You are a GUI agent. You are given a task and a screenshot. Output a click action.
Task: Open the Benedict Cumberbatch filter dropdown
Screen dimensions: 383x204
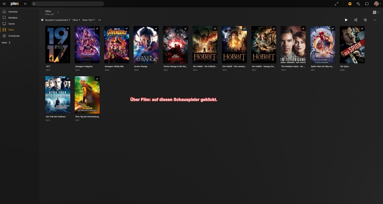point(58,20)
